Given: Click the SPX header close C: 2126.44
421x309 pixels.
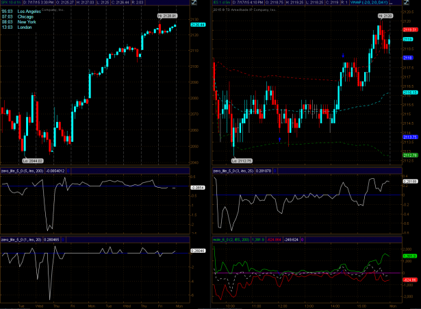Looking at the screenshot, I should click(x=120, y=3).
